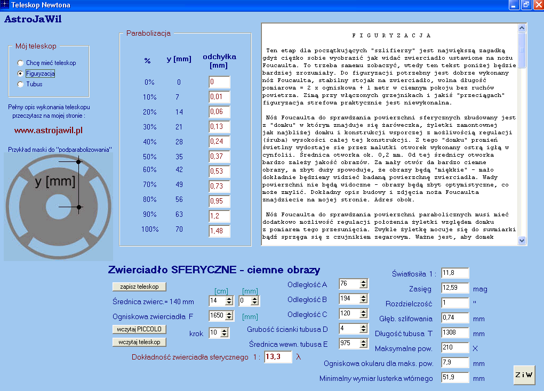Click the Teleskop Newtona title bar icon
The width and height of the screenshot is (544, 391).
point(5,5)
